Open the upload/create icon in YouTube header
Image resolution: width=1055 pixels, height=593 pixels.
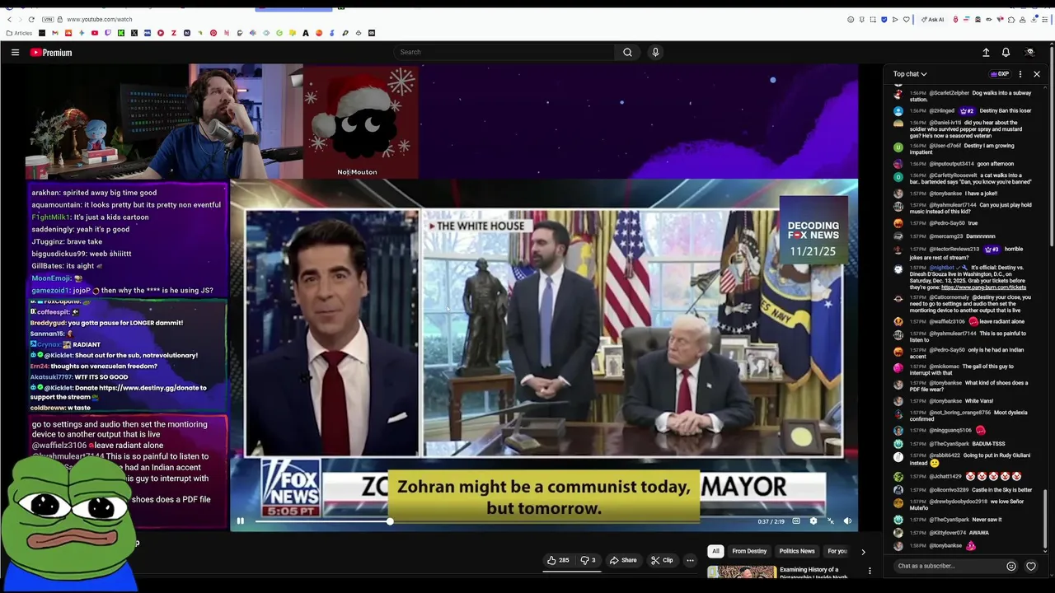[x=986, y=52]
